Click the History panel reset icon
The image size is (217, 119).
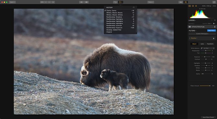tap(133, 7)
